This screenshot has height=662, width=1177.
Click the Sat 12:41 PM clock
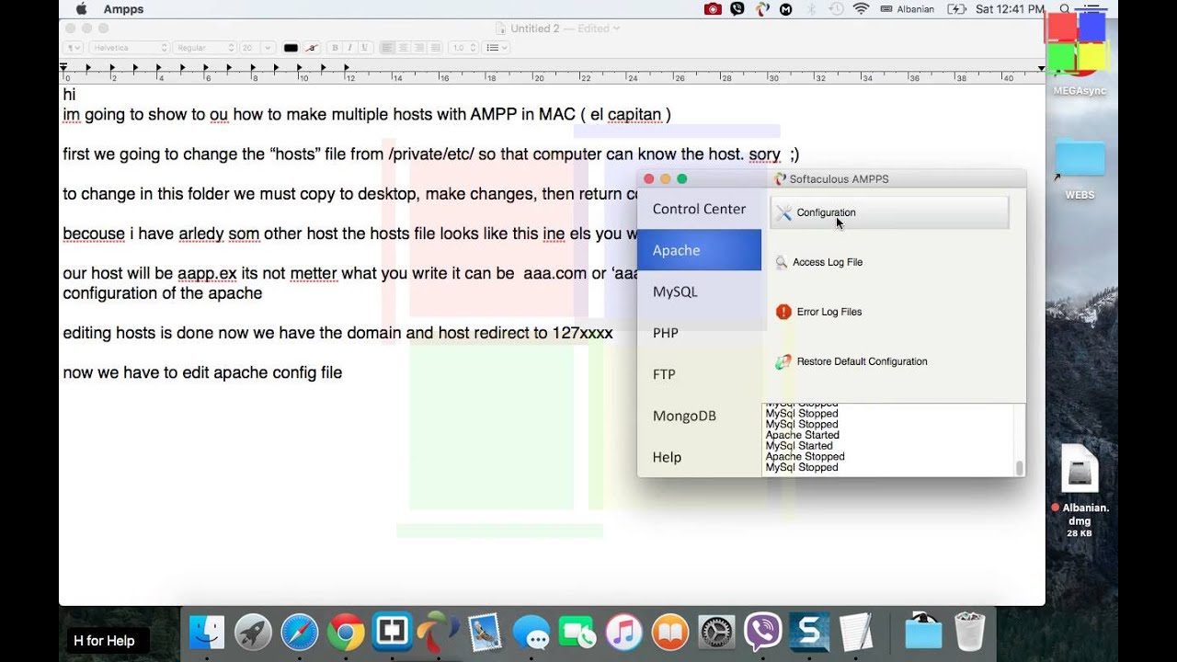[x=1010, y=9]
